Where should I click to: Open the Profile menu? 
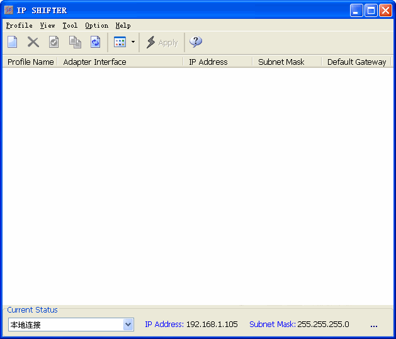[19, 26]
